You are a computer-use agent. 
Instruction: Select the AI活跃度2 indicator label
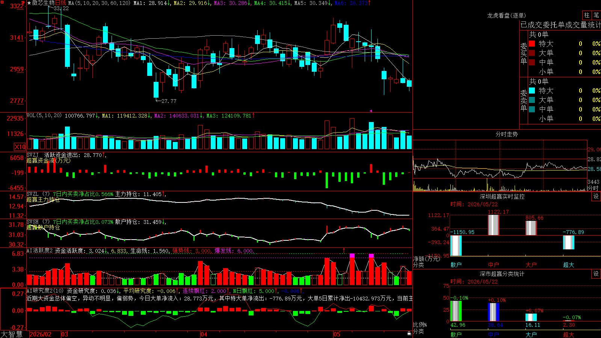click(x=40, y=250)
